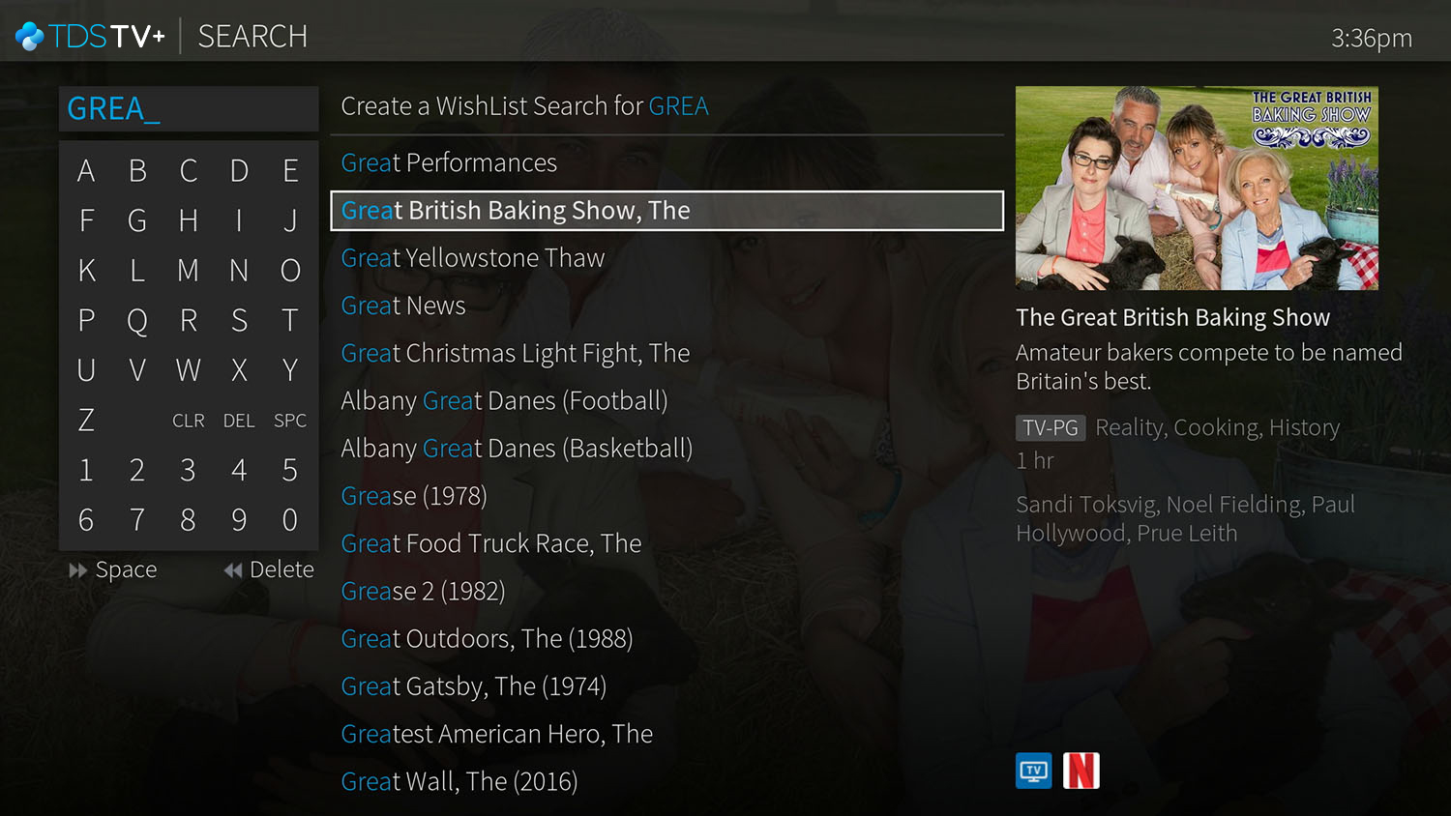Click the CLR clear key
This screenshot has height=816, width=1451.
[x=189, y=421]
